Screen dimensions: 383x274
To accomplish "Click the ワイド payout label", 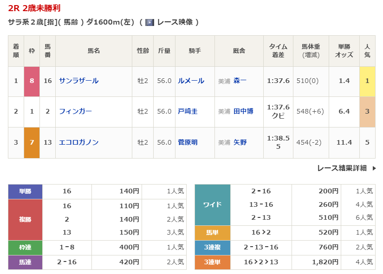I will point(213,204).
